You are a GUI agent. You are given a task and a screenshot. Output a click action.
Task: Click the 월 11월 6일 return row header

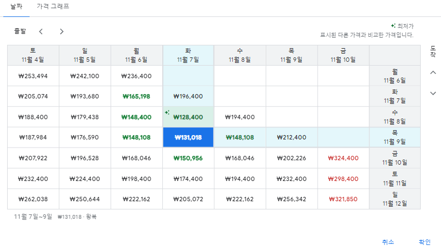[395, 76]
